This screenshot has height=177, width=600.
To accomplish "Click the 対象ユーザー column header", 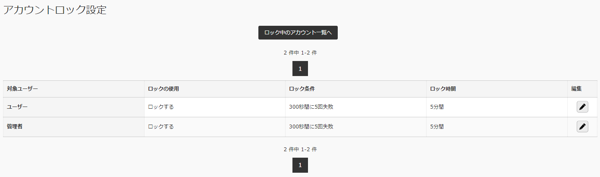I will [22, 89].
